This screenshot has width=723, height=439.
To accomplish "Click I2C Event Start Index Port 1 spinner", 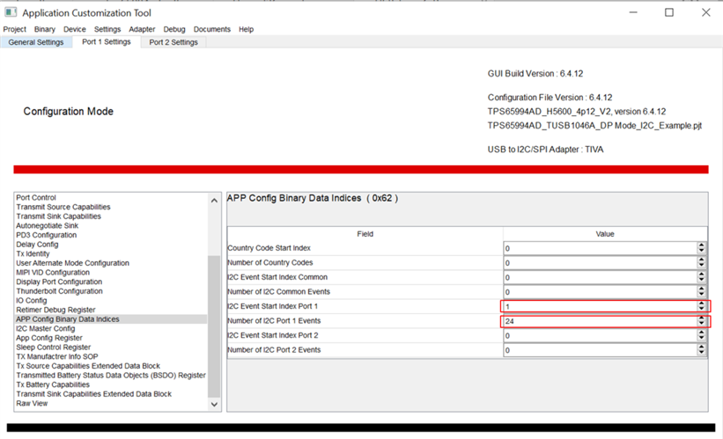I will tap(701, 306).
